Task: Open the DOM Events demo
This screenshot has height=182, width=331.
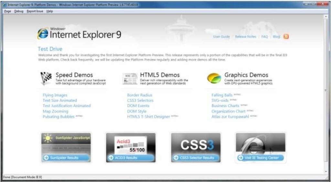Action: pos(138,106)
